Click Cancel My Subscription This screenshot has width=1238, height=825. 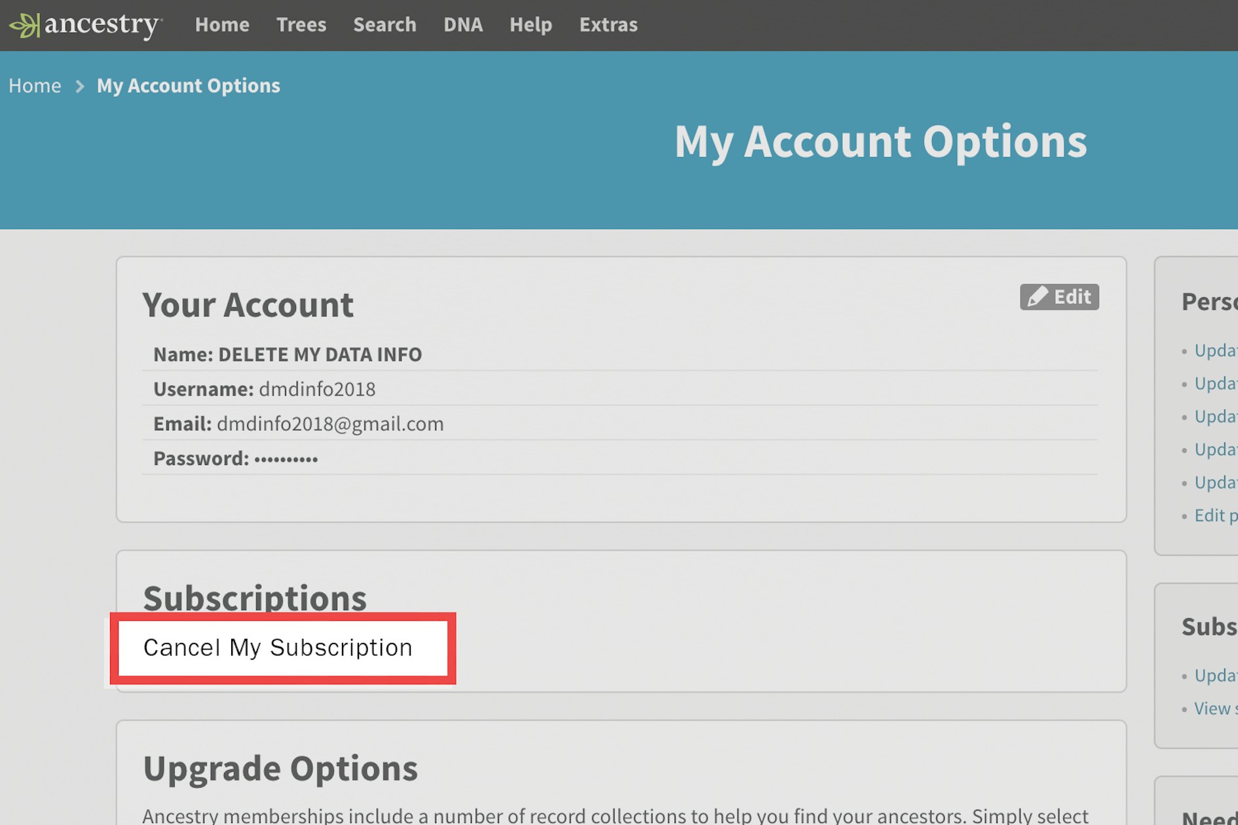(x=278, y=648)
